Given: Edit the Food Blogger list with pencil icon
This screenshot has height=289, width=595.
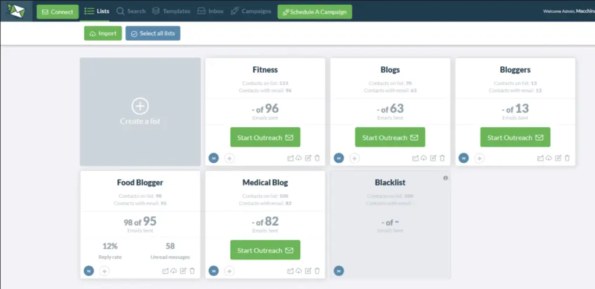Looking at the screenshot, I should [x=183, y=271].
